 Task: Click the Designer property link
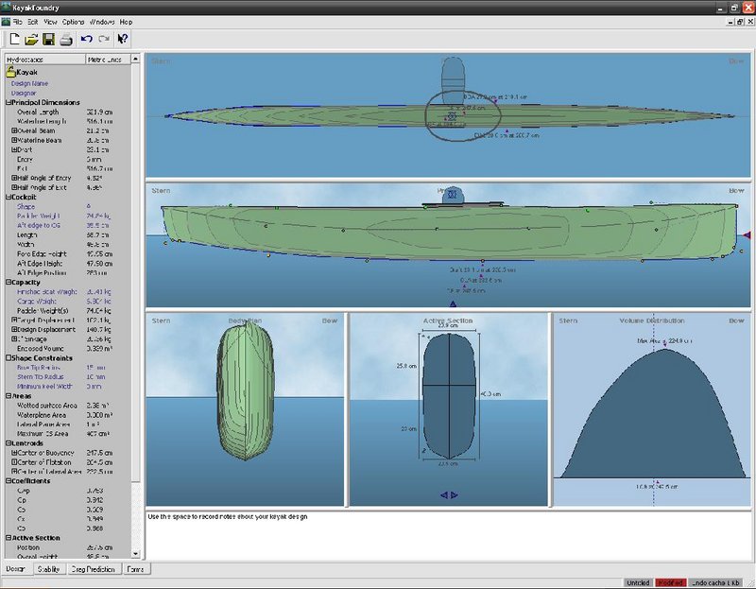pos(24,93)
